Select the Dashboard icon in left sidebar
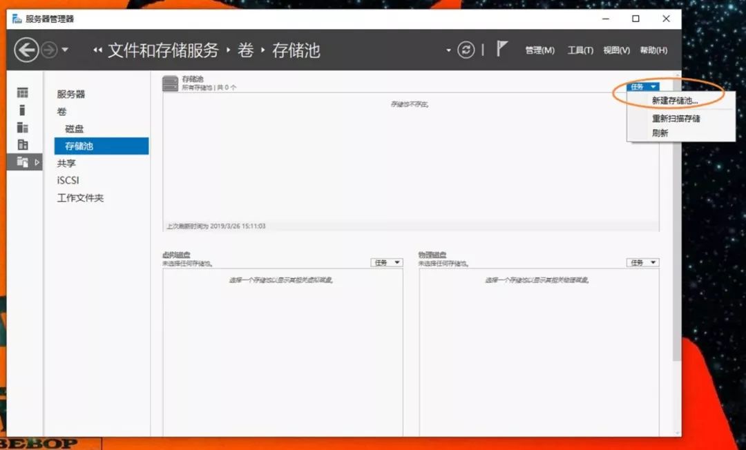Image resolution: width=746 pixels, height=450 pixels. [x=22, y=92]
